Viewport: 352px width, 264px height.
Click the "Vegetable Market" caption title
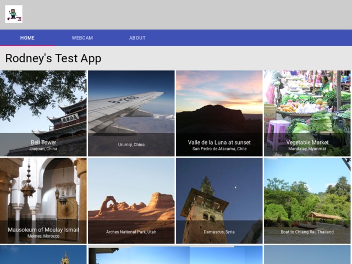pos(307,142)
